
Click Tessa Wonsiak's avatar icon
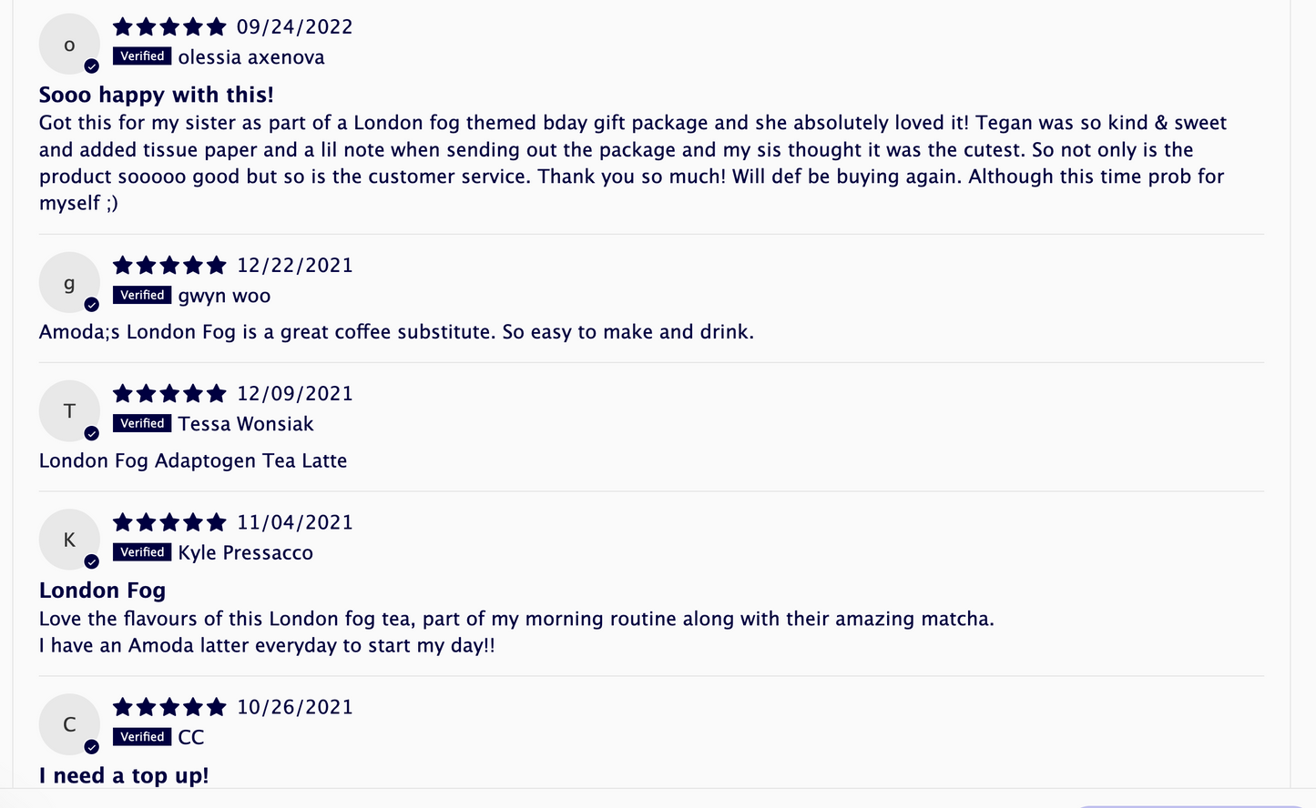pos(69,411)
